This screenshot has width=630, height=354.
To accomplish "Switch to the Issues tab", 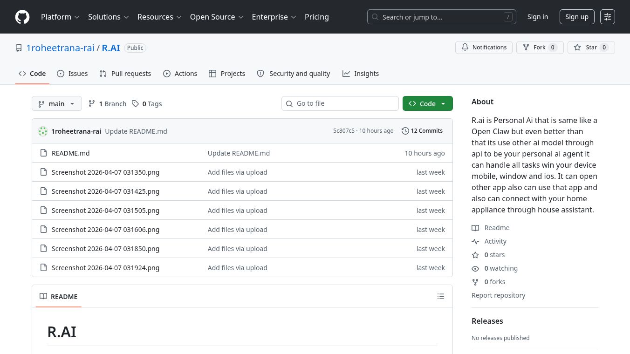I will pos(72,74).
